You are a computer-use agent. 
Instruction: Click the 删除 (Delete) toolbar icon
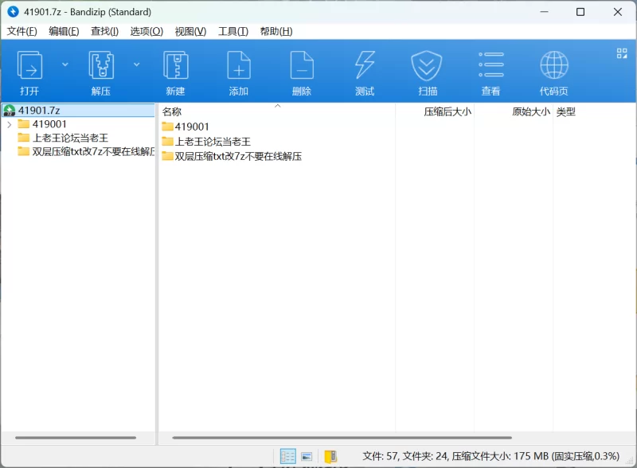click(x=302, y=72)
